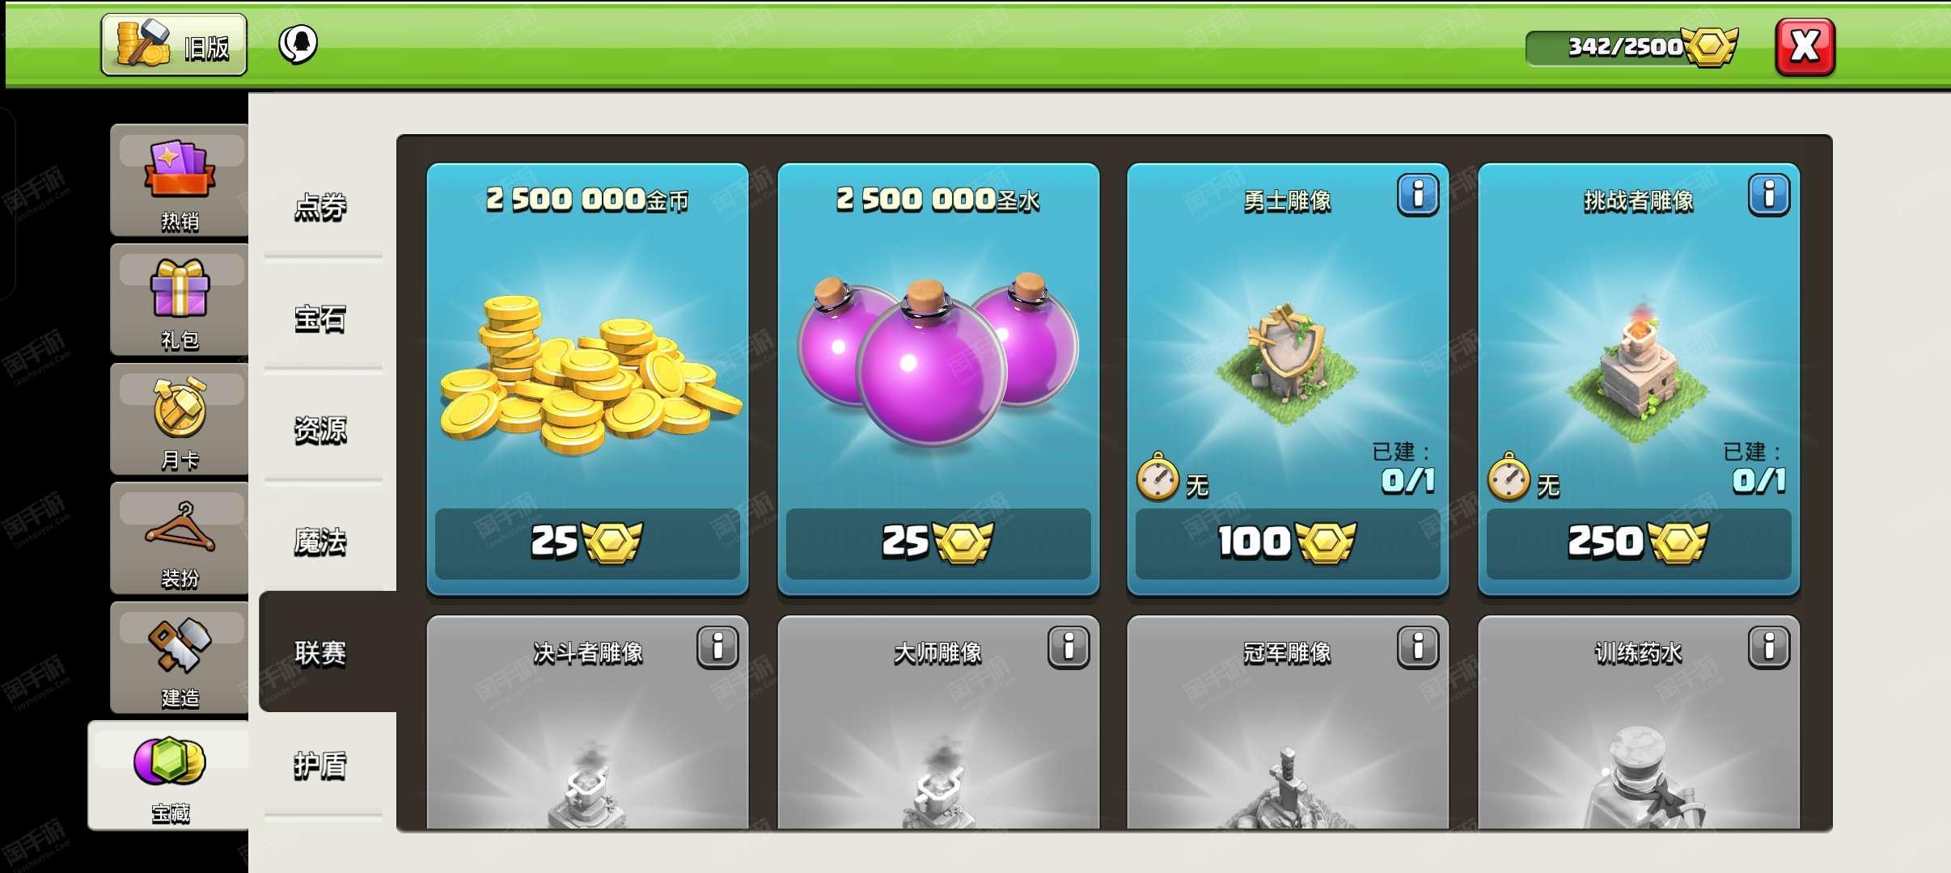1951x873 pixels.
Task: Show info for 挑战者雕像 statue
Action: (x=1768, y=195)
